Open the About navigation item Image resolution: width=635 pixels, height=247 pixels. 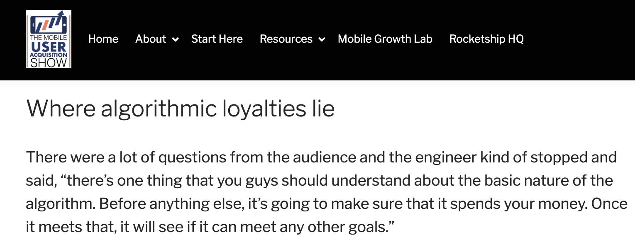[151, 39]
